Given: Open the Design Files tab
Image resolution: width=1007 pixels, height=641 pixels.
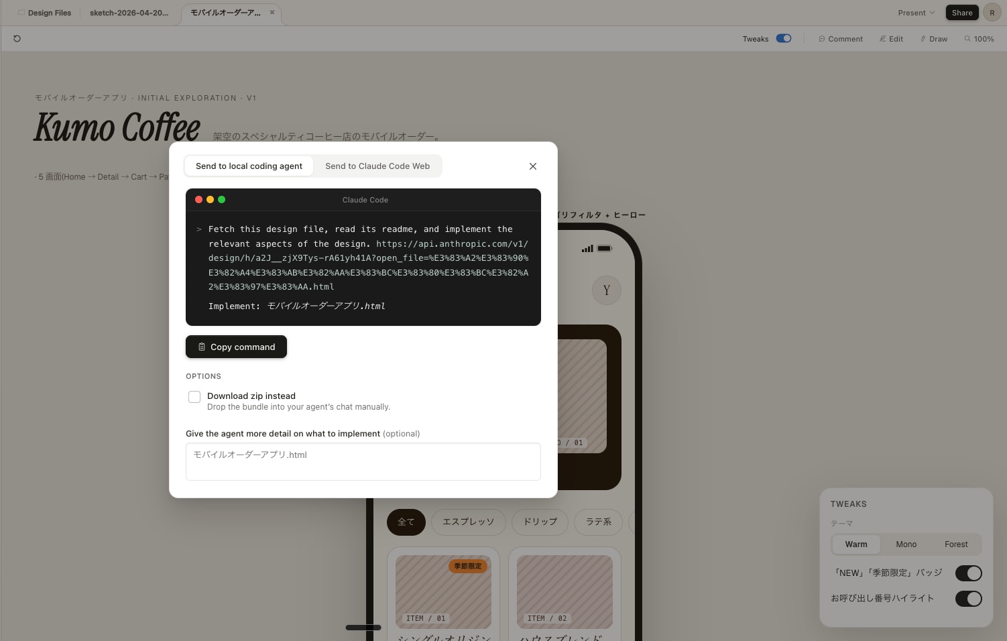Looking at the screenshot, I should tap(44, 13).
